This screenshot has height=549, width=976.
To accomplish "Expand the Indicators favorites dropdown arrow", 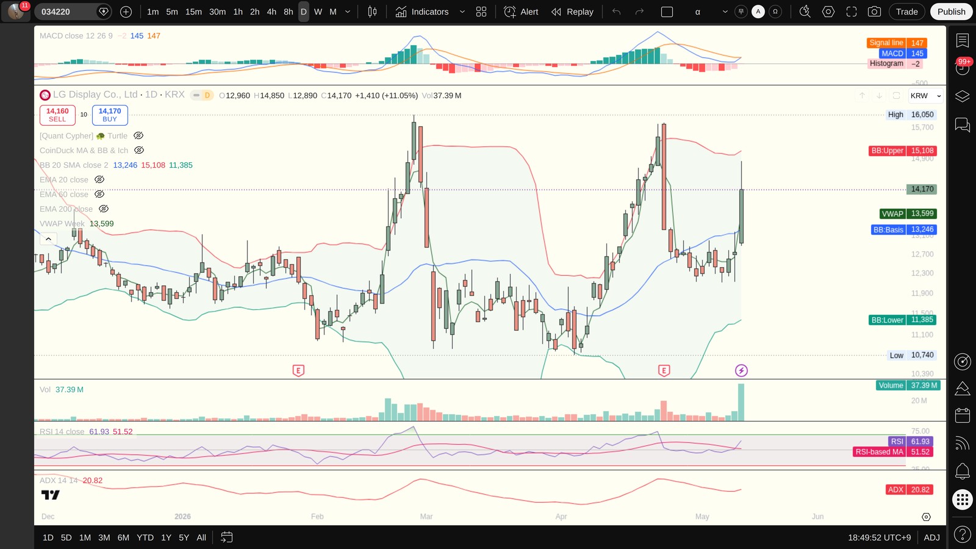I will point(462,12).
